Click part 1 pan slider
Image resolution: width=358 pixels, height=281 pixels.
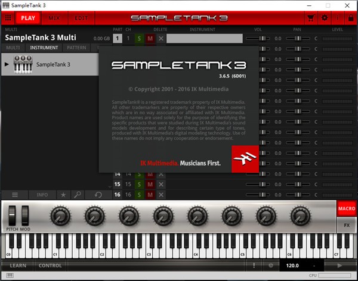click(298, 38)
